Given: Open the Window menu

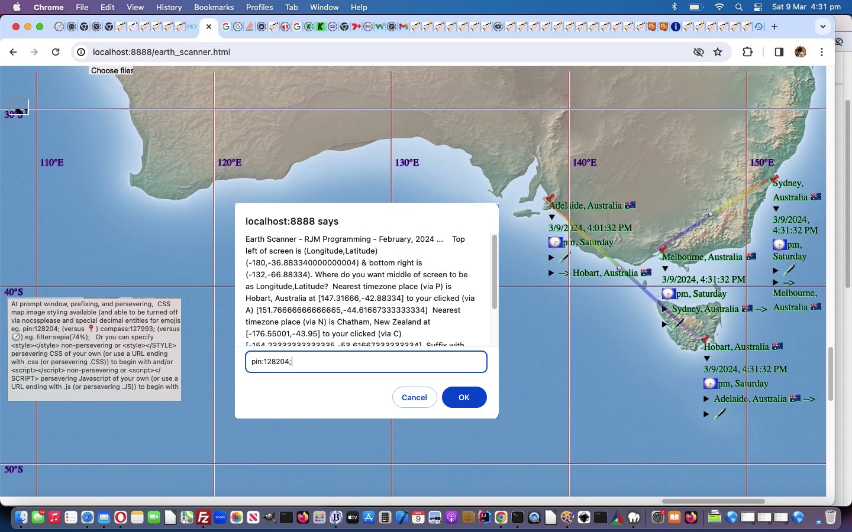Looking at the screenshot, I should point(324,7).
